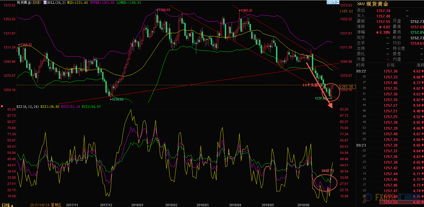Click the RSI3:54.57 value
The width and height of the screenshot is (424, 207).
click(91, 107)
